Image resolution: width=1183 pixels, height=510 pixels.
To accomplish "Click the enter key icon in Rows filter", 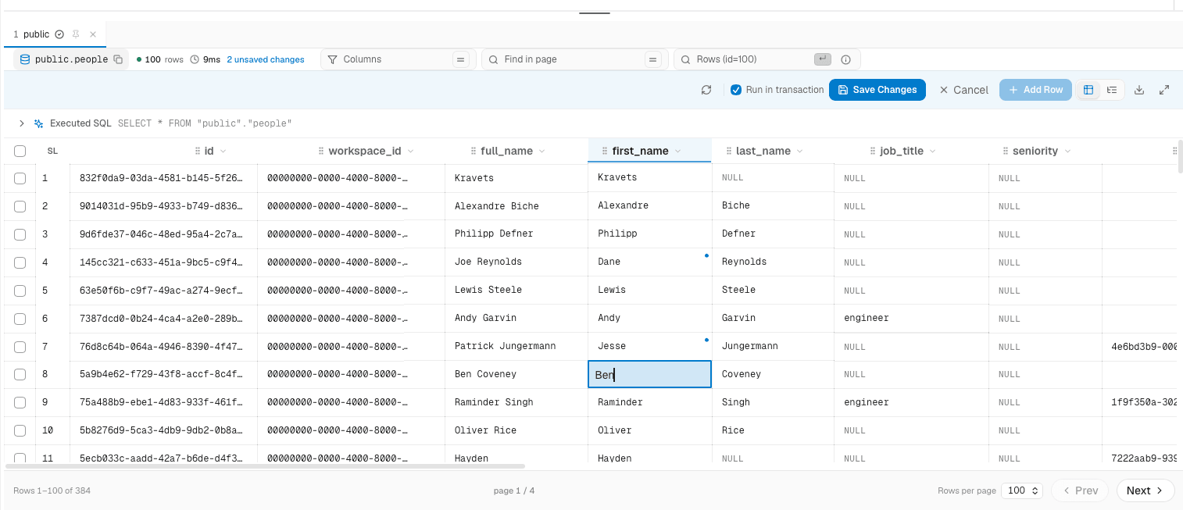I will [x=822, y=59].
